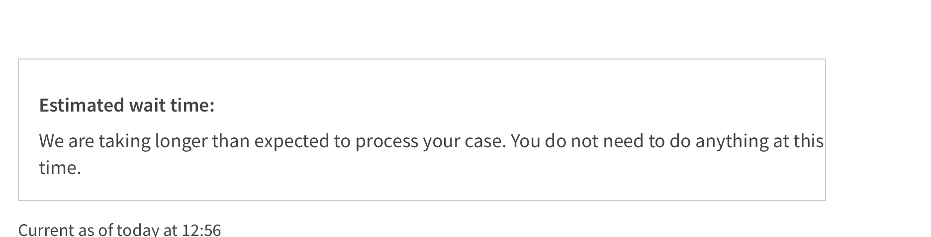Click the '12:56' timestamp

coord(201,230)
